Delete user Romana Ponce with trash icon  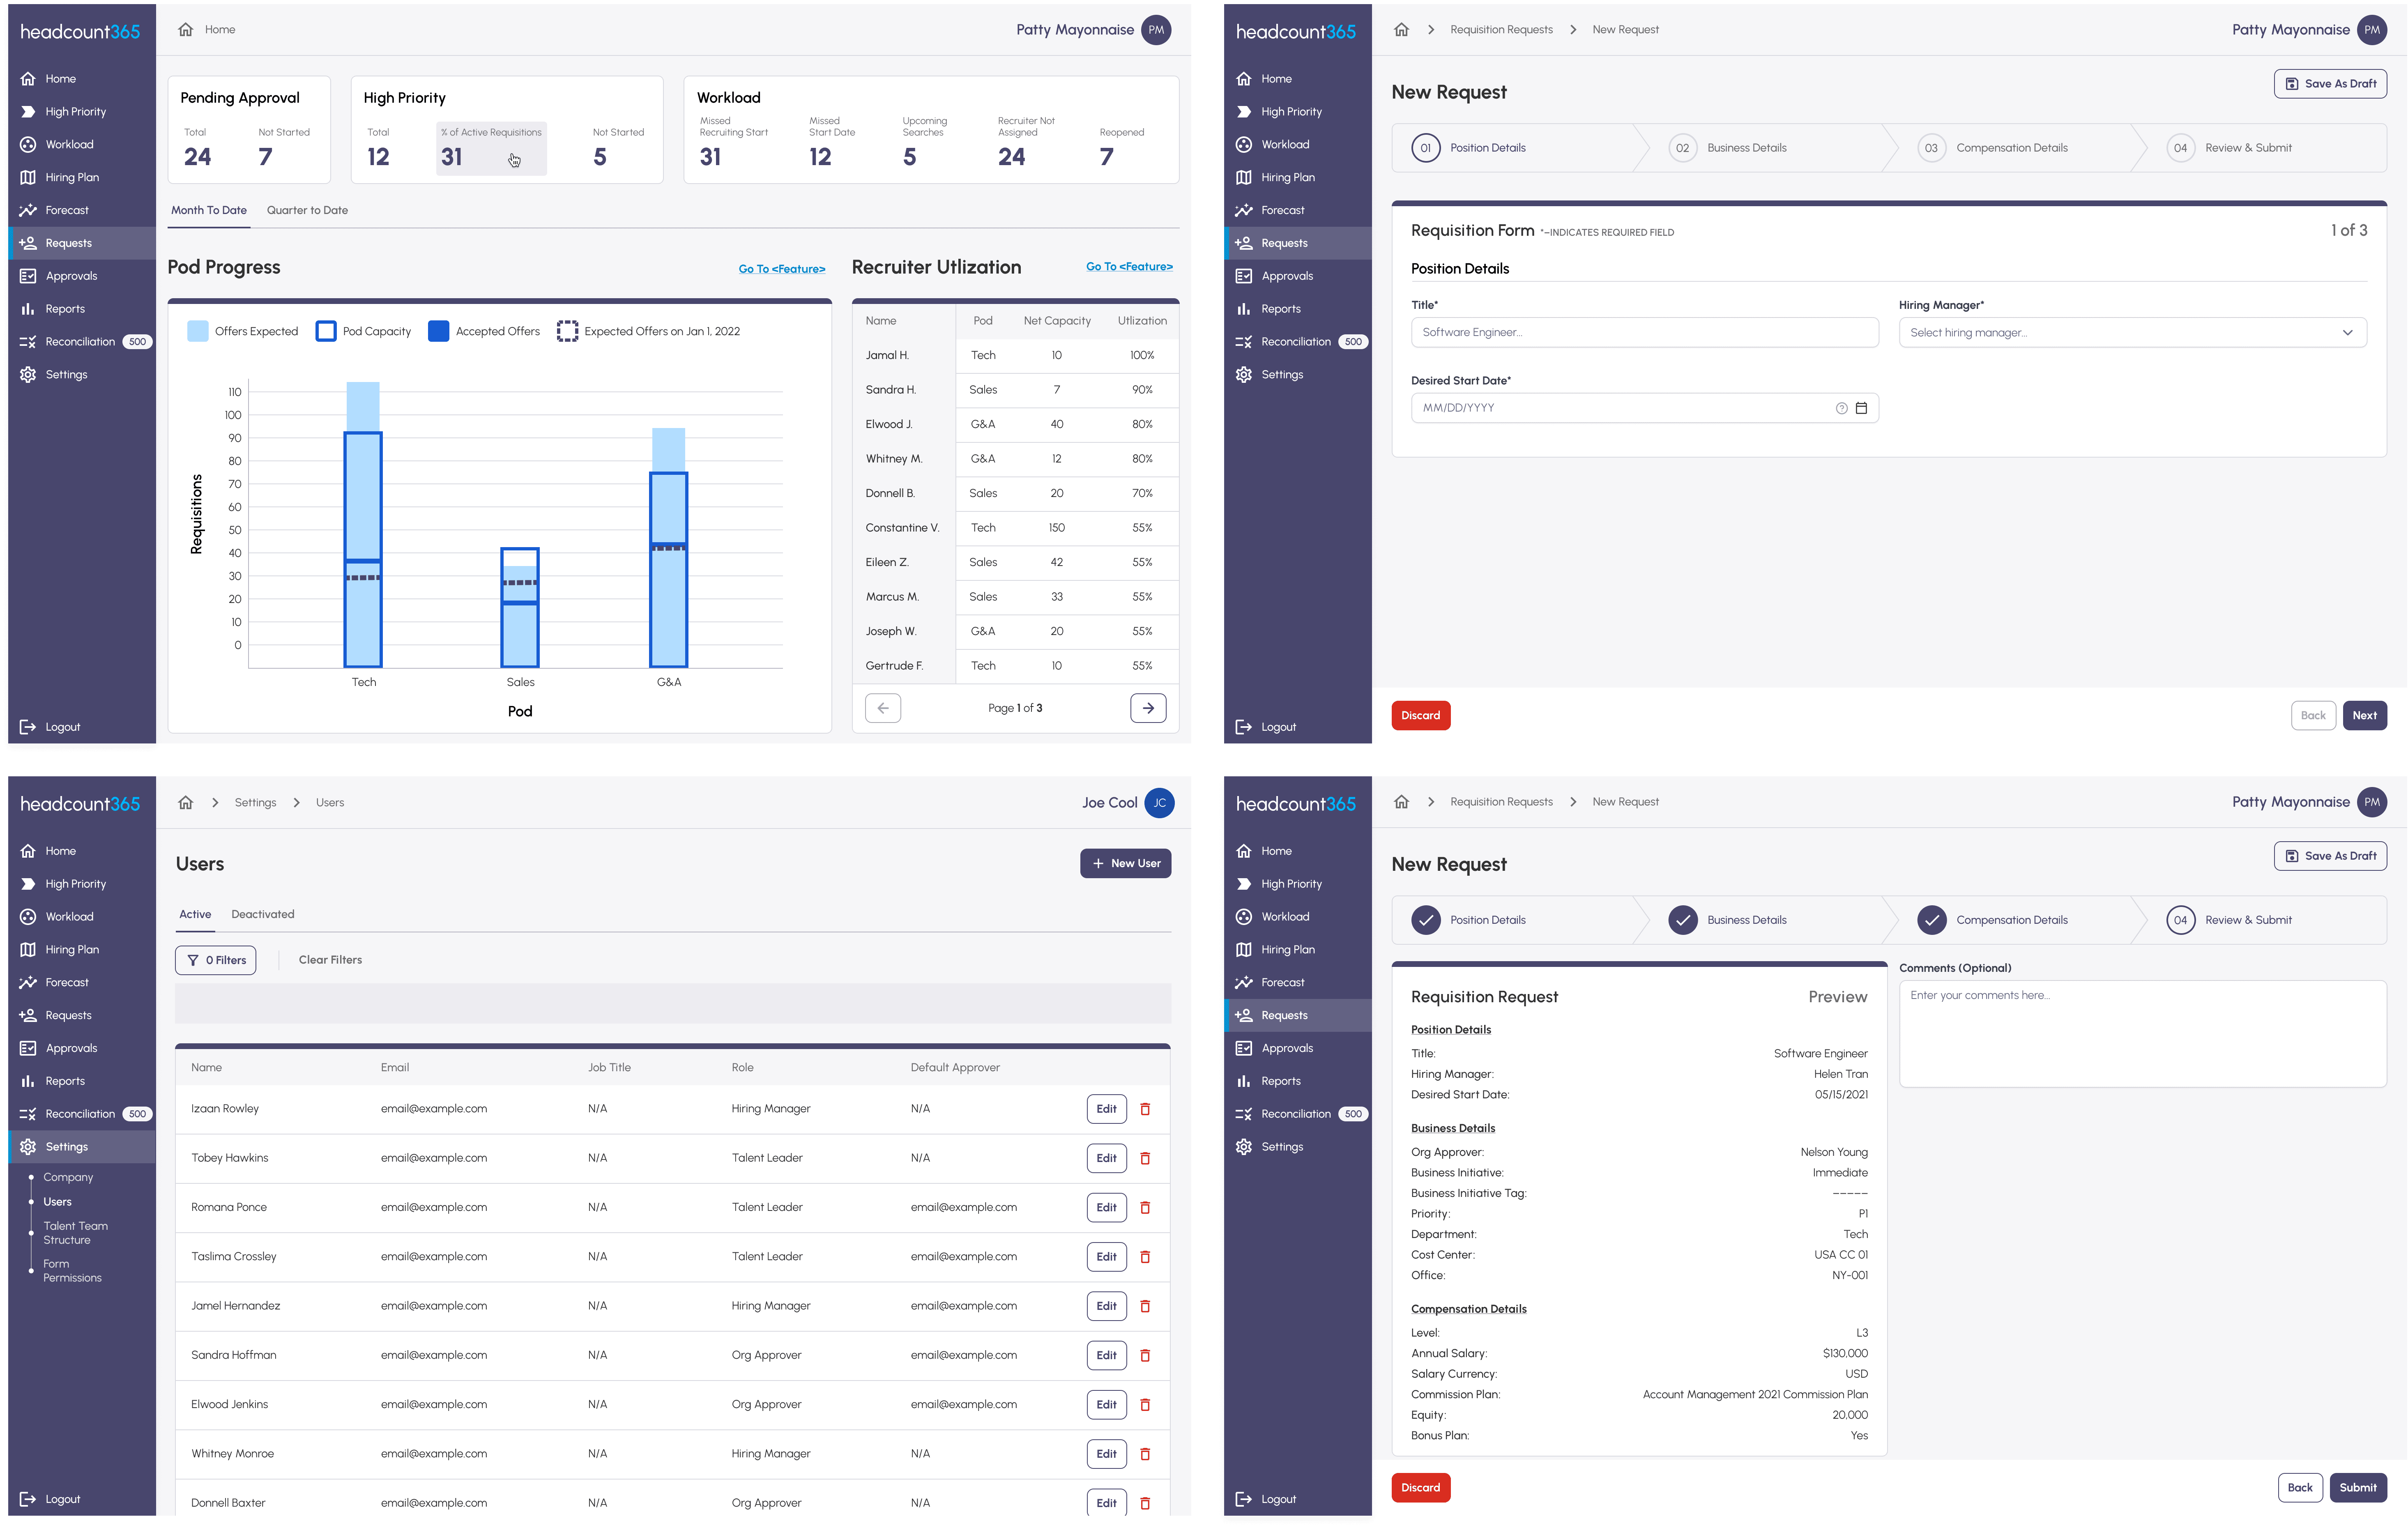coord(1145,1207)
